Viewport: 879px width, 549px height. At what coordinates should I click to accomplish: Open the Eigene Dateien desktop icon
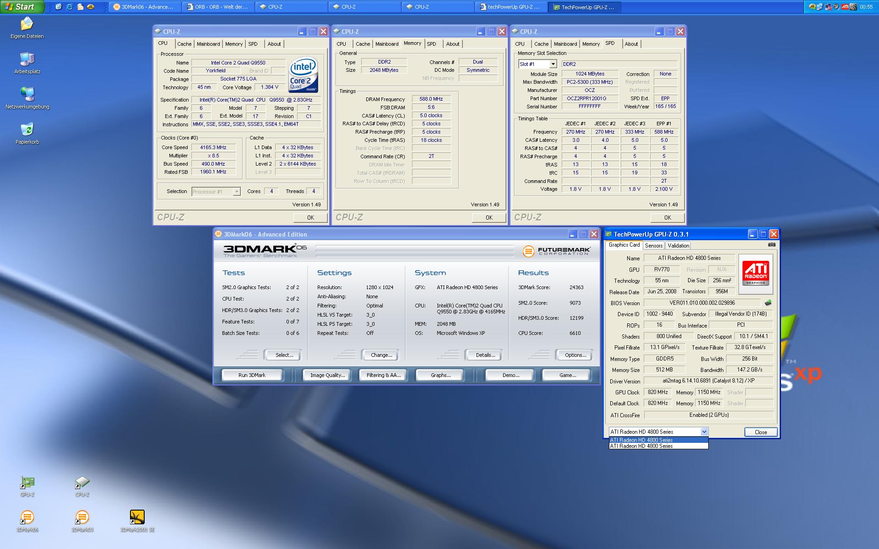click(x=27, y=27)
